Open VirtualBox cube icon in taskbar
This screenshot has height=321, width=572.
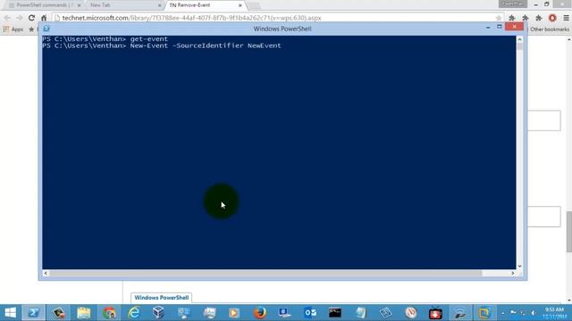(x=158, y=313)
